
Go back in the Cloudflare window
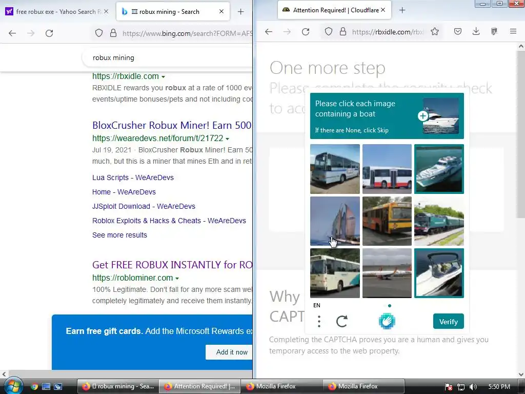[x=269, y=31]
